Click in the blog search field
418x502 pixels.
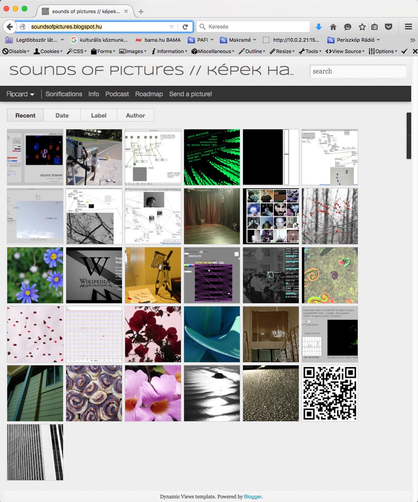pyautogui.click(x=358, y=71)
